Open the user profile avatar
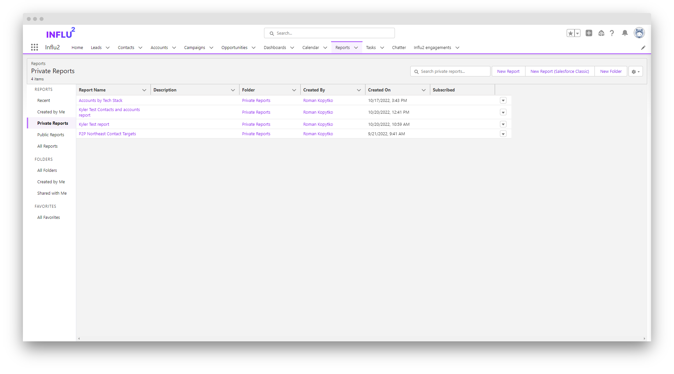This screenshot has width=674, height=374. pyautogui.click(x=639, y=33)
